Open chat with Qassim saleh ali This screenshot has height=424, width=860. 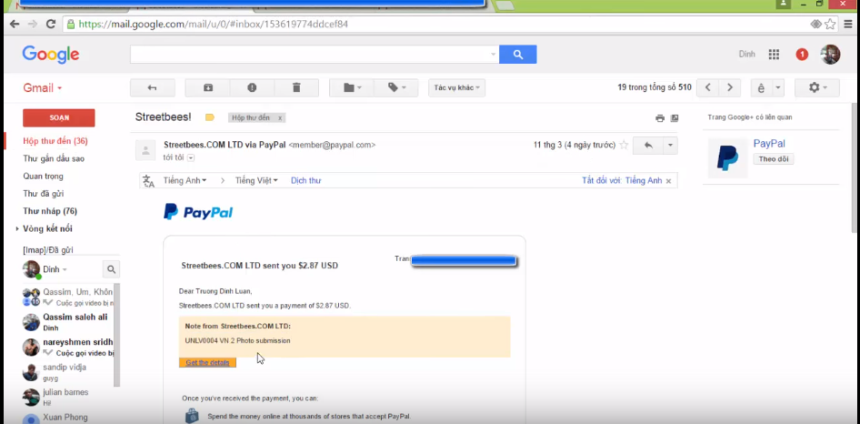tap(67, 322)
